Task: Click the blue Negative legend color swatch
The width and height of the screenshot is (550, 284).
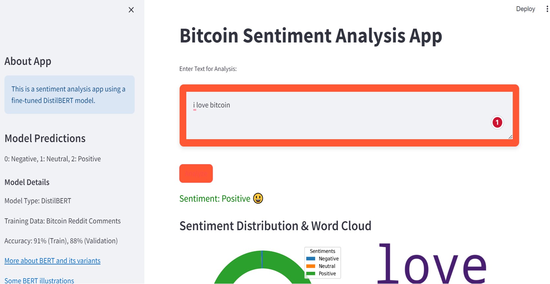Action: point(311,258)
